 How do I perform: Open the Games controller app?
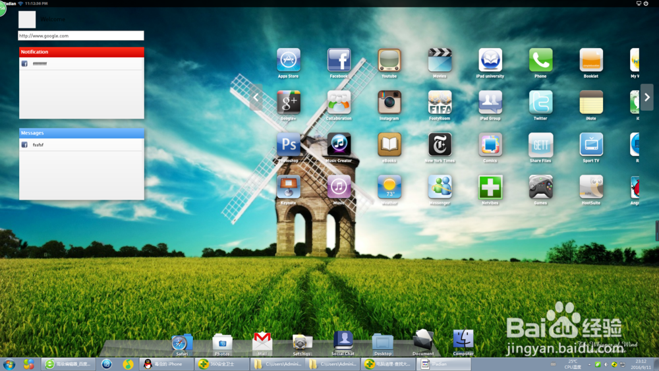[x=540, y=186]
